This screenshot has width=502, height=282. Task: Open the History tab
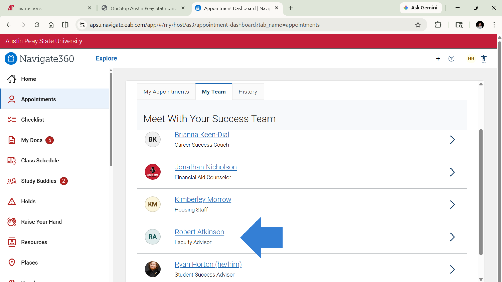[x=248, y=92]
